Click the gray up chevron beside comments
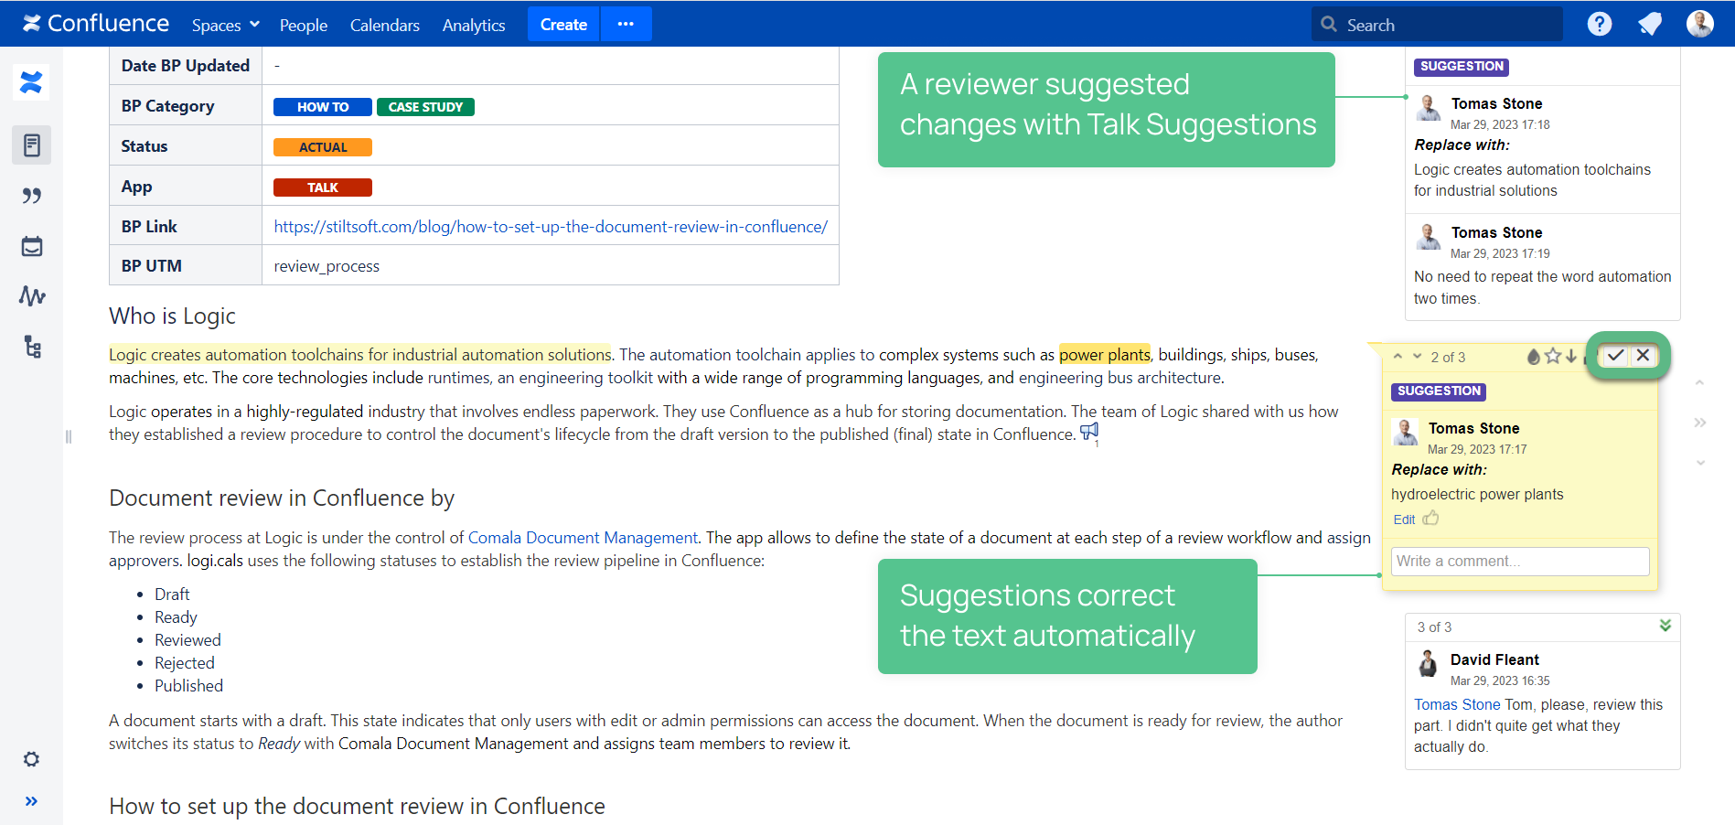 (1700, 382)
